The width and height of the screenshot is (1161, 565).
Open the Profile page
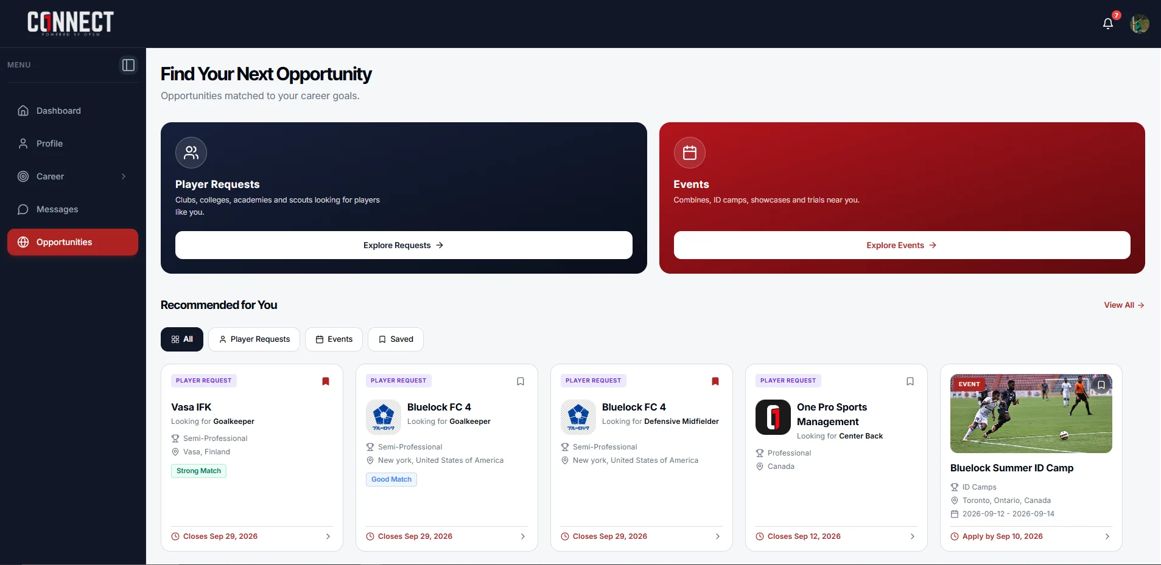click(x=72, y=144)
